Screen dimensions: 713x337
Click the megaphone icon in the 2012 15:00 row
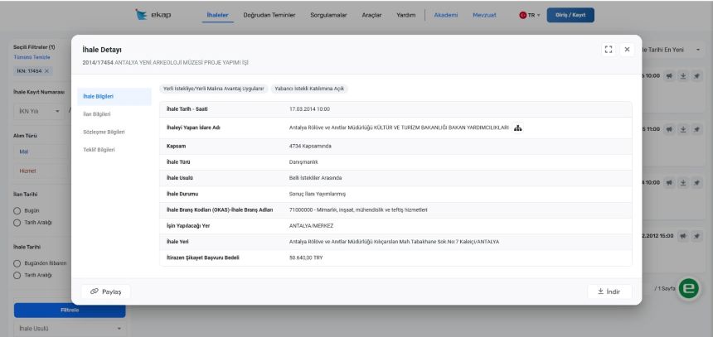(x=683, y=236)
